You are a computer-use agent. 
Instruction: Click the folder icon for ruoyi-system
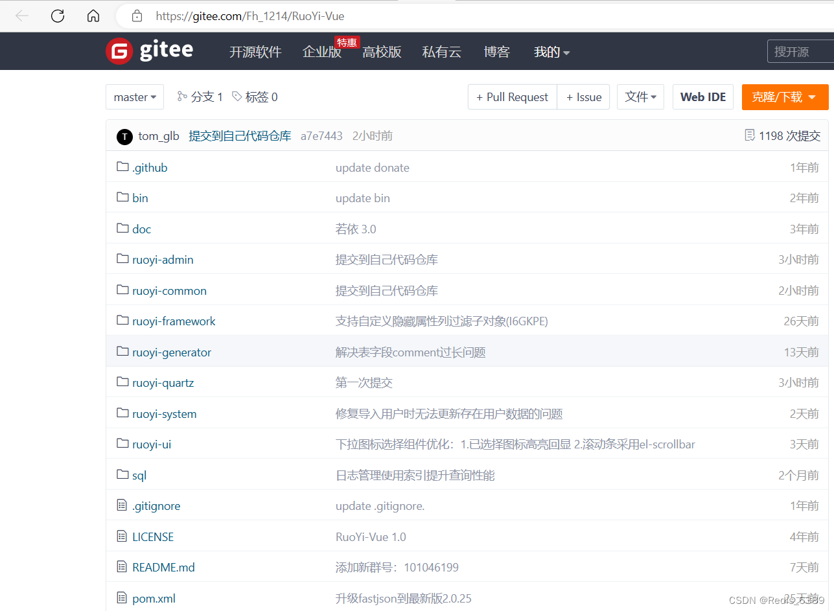point(122,413)
